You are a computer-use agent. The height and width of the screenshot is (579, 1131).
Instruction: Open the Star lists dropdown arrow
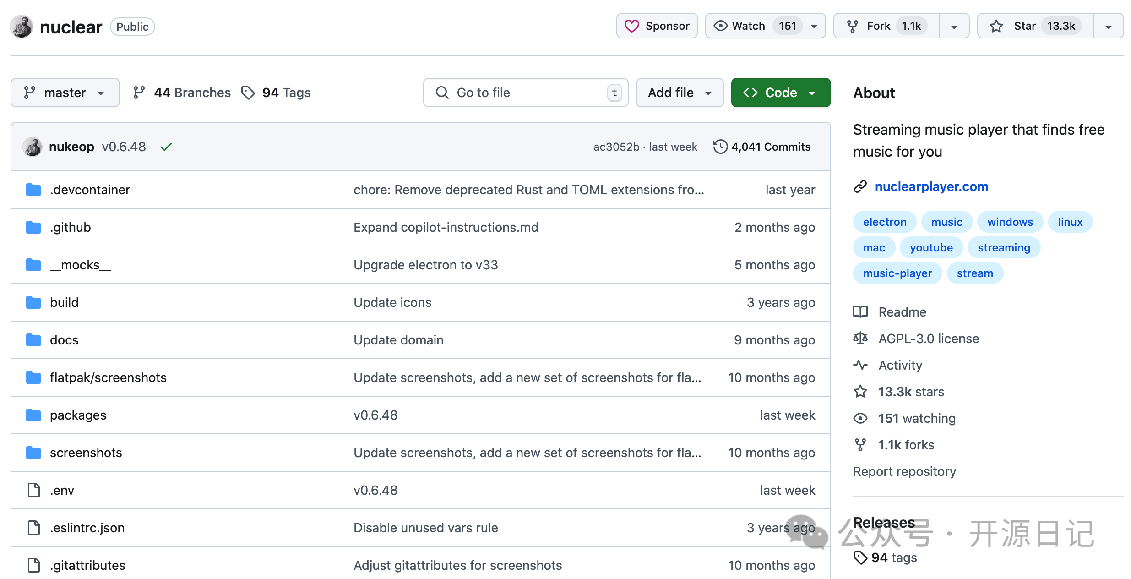coord(1108,27)
